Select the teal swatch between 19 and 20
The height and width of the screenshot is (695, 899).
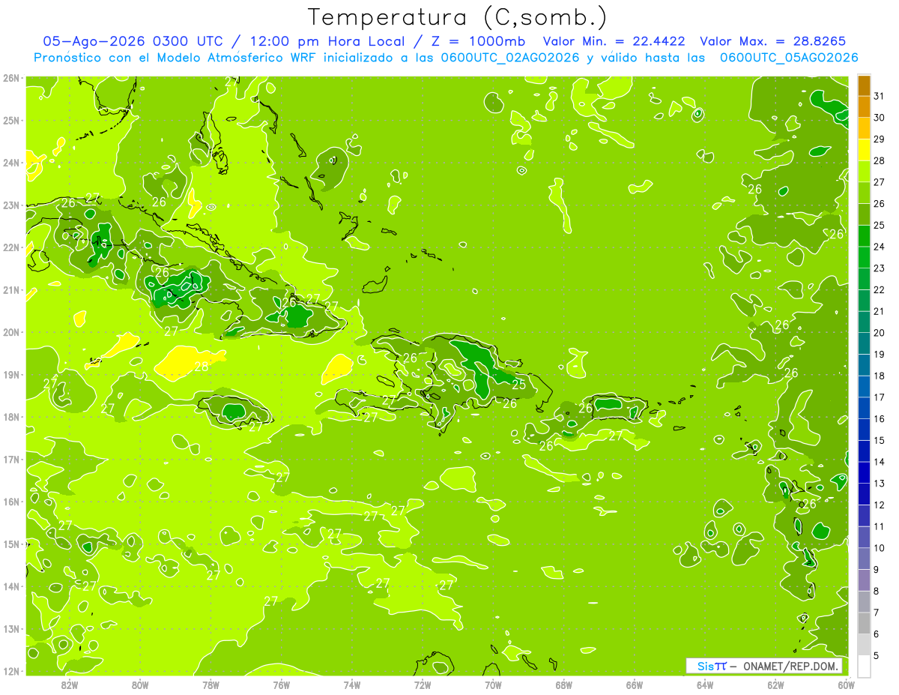pos(864,343)
